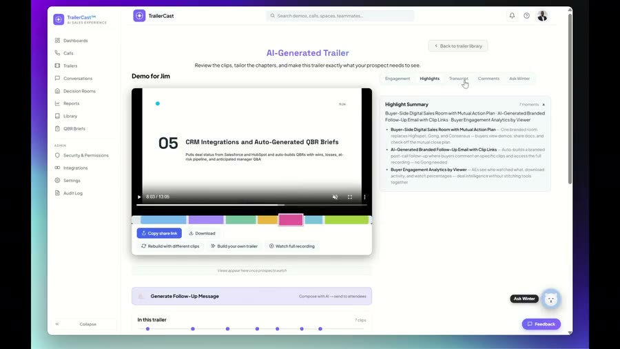Open the notifications bell icon
The image size is (620, 349).
(x=512, y=16)
